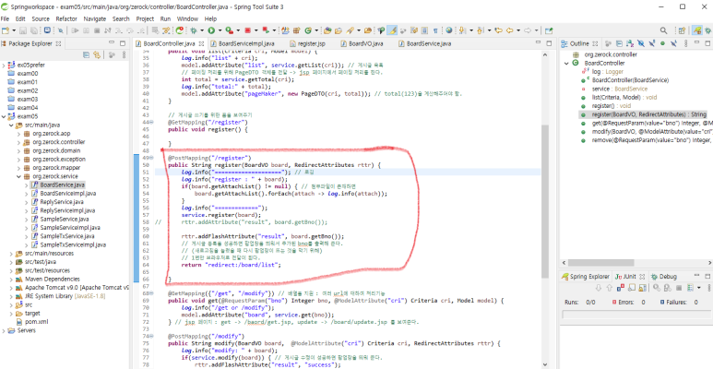Click the Save toolbar icon
The width and height of the screenshot is (713, 369).
(x=23, y=30)
